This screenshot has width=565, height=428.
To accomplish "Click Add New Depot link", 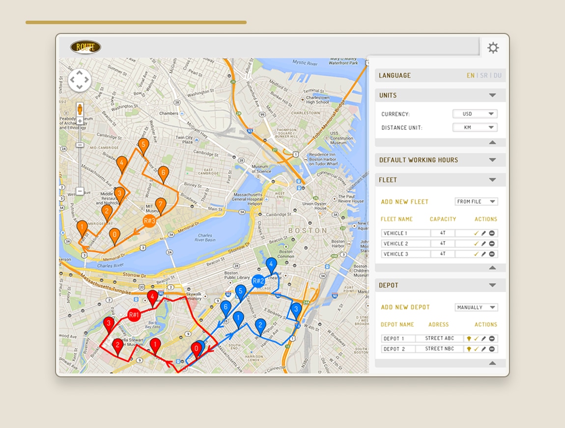I will (x=405, y=307).
